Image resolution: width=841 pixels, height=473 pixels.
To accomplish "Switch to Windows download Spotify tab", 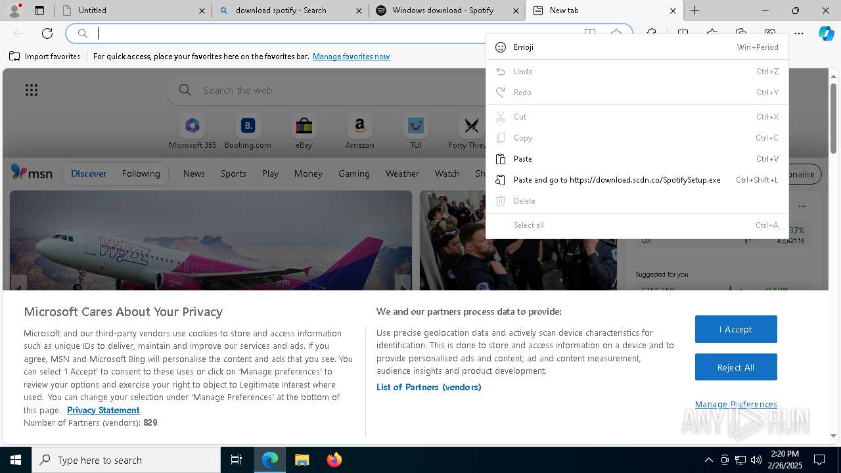I will [x=447, y=11].
